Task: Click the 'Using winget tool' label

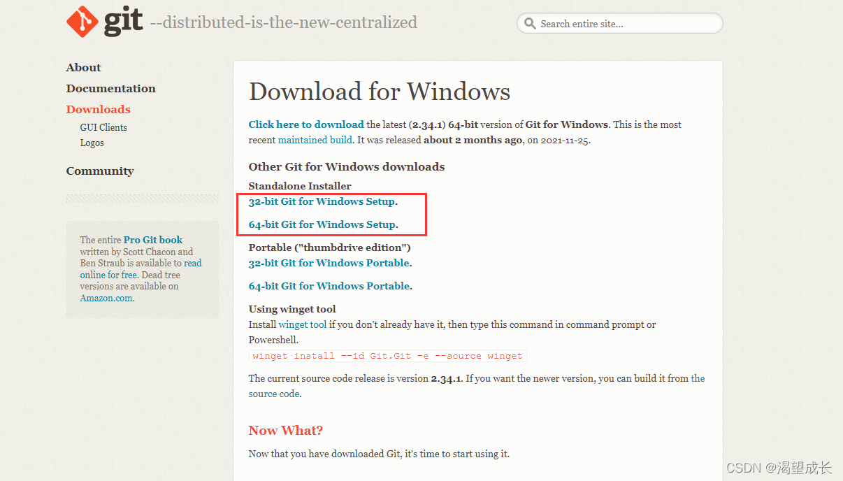Action: [x=292, y=309]
